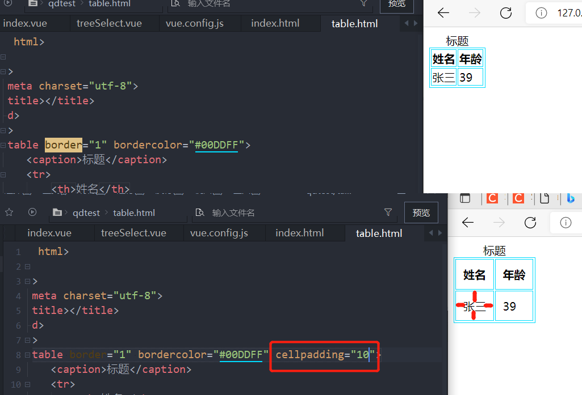Click fold marker on the > line above table in upper editor

(3, 130)
